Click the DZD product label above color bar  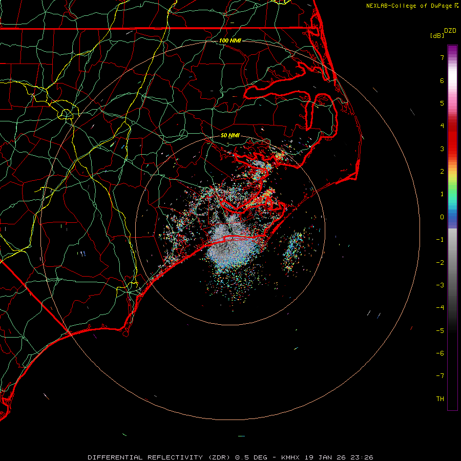[450, 31]
